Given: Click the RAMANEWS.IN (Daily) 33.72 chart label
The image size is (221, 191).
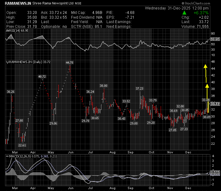Looking at the screenshot, I should (x=30, y=62).
